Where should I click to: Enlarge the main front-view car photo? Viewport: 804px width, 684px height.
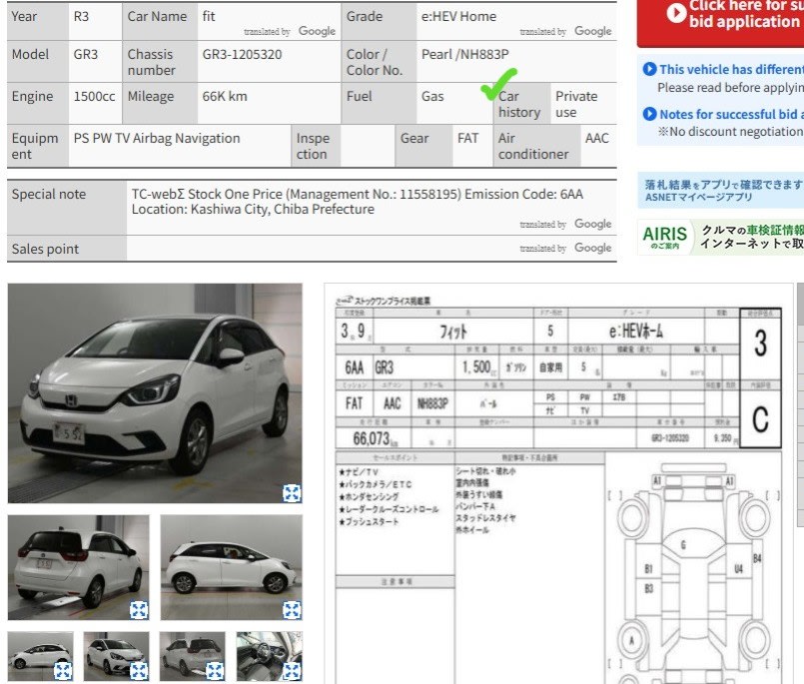pyautogui.click(x=292, y=493)
